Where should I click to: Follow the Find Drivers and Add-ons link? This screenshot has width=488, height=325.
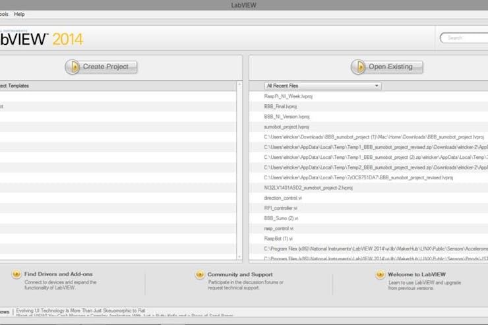58,274
